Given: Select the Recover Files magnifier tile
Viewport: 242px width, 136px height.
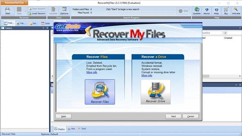Looking at the screenshot, I should tap(100, 92).
